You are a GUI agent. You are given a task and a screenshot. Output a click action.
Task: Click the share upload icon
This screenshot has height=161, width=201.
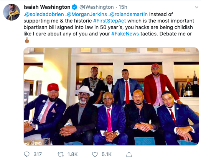[x=129, y=154]
